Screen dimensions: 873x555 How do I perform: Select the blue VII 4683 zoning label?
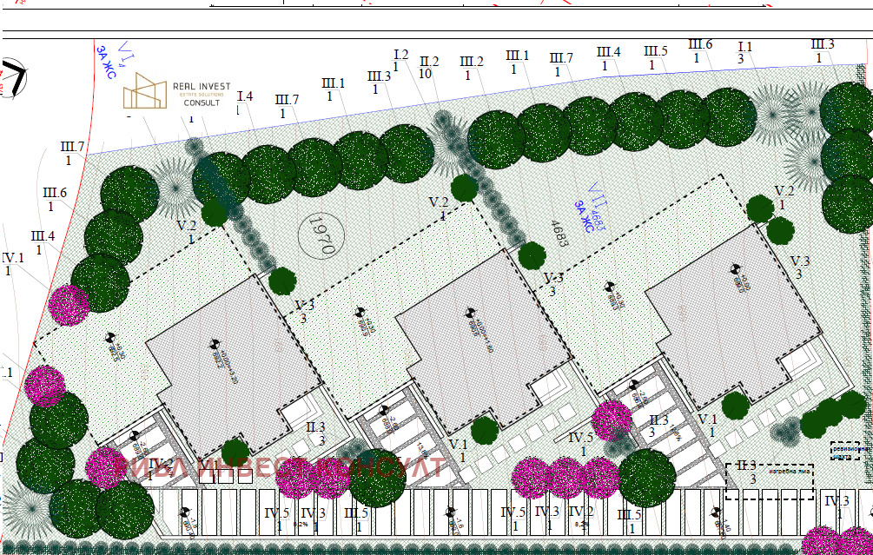tap(590, 208)
